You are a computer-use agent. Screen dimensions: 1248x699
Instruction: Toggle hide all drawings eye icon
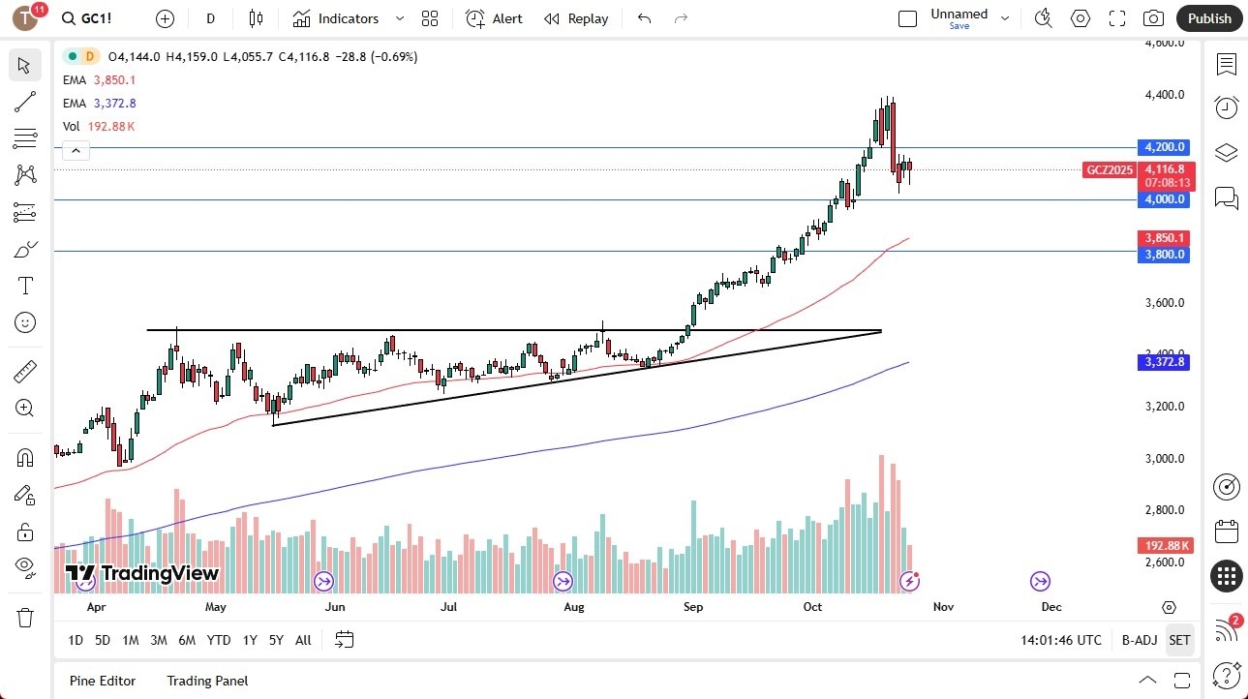click(24, 567)
